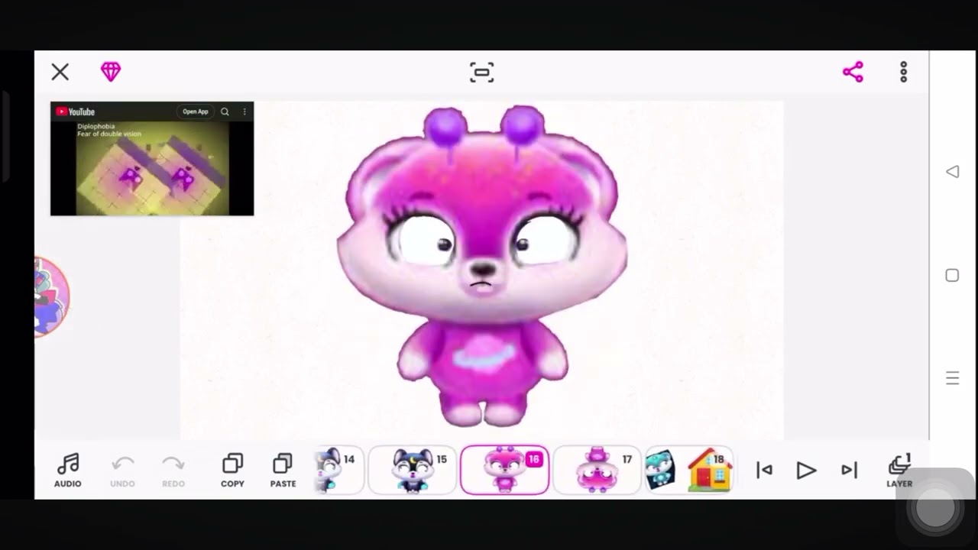
Task: Jump to the last frame
Action: (x=849, y=471)
